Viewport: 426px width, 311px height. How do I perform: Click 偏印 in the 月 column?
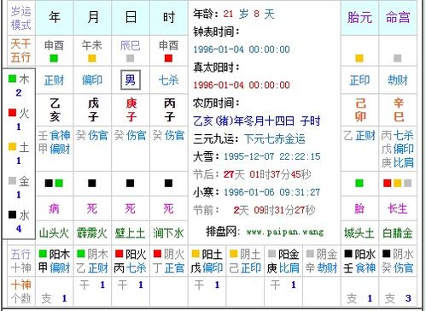click(x=92, y=80)
